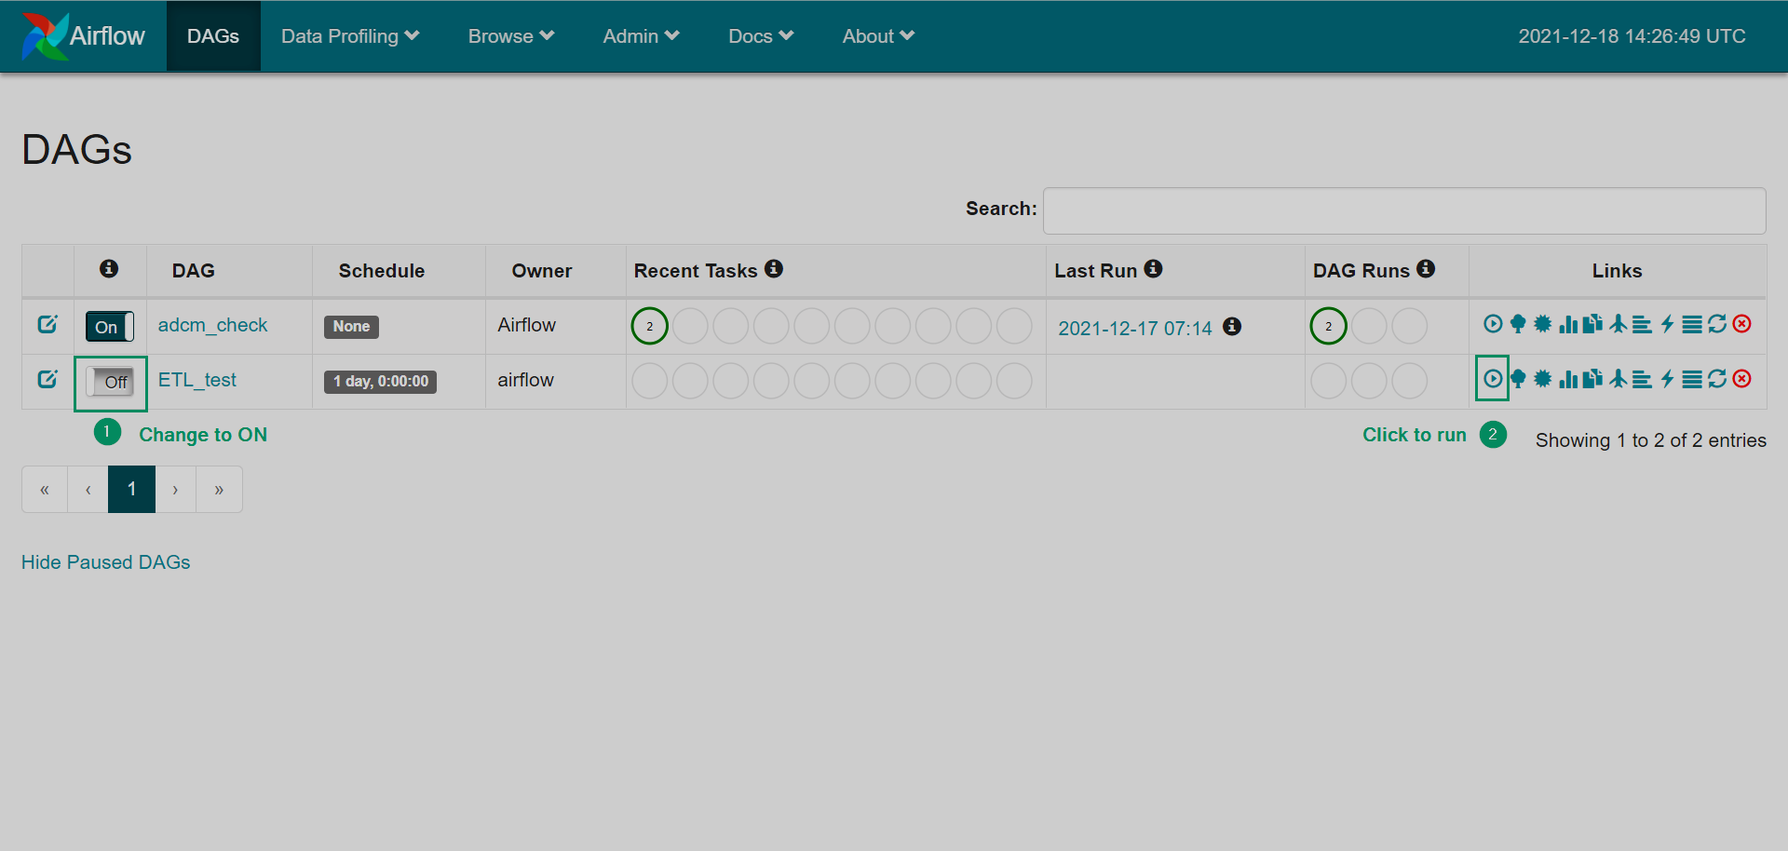Trigger the ETL_test DAG run
The image size is (1788, 851).
(x=1492, y=379)
